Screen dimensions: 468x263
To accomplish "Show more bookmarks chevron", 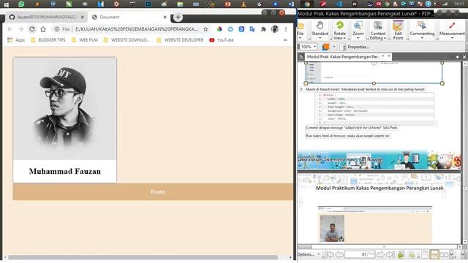I will tap(285, 40).
